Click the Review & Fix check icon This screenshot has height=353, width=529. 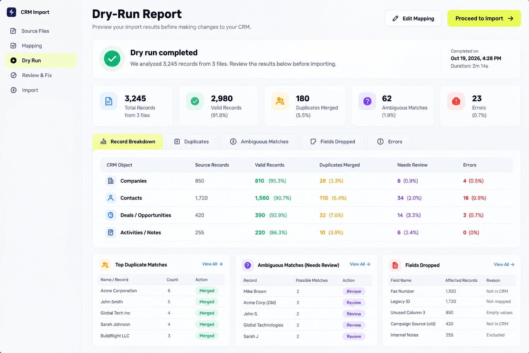pos(13,75)
